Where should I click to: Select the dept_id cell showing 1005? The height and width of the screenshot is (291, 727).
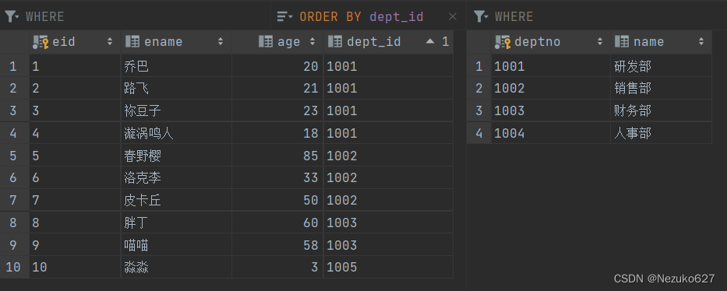pos(388,268)
